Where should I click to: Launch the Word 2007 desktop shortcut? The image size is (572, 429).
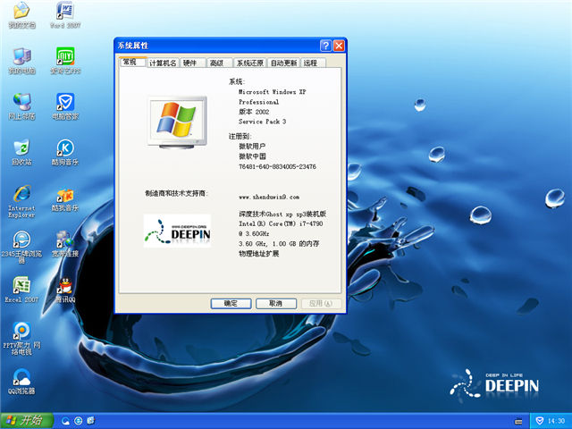click(x=65, y=15)
